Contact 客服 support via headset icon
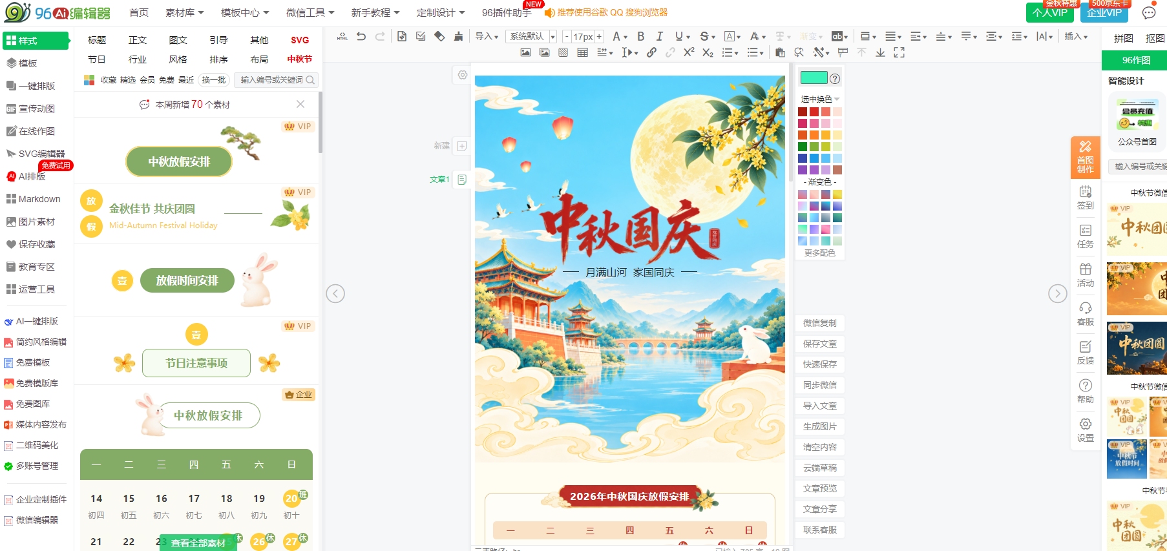The image size is (1167, 551). tap(1086, 314)
